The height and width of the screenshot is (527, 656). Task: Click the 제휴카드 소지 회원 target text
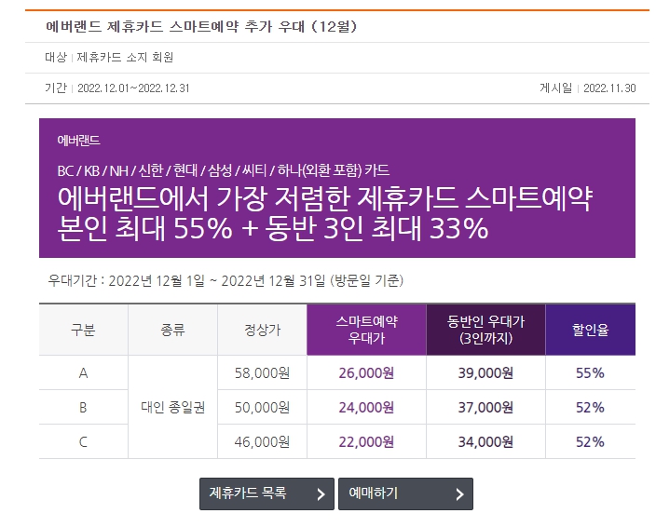tap(125, 57)
